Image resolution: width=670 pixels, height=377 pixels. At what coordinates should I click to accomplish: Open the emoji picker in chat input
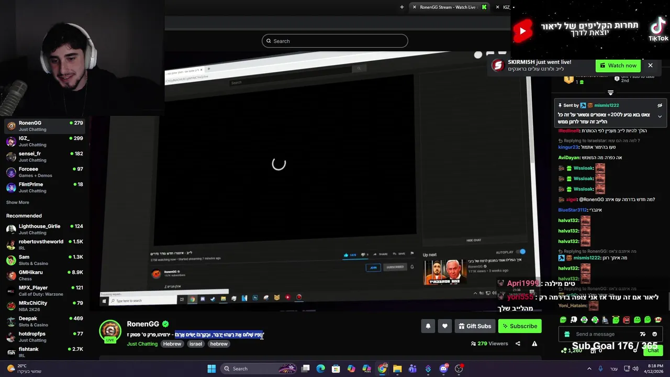click(x=654, y=334)
